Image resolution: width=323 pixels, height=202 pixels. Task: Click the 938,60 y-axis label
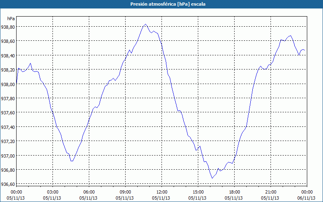pos(8,41)
